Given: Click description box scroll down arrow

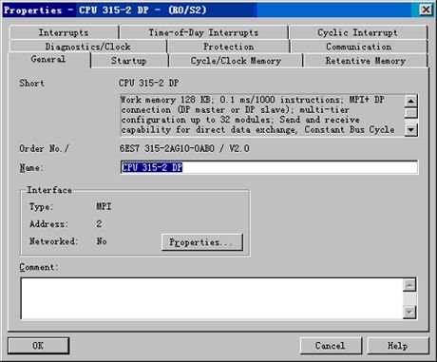Looking at the screenshot, I should [x=411, y=129].
